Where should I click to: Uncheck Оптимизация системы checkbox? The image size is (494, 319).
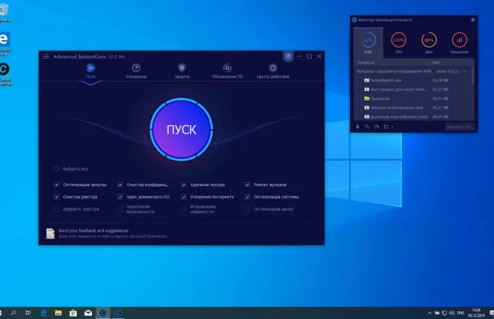tap(247, 197)
